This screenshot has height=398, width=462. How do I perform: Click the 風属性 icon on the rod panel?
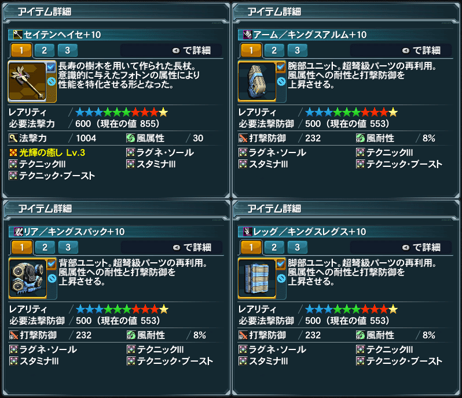[130, 138]
